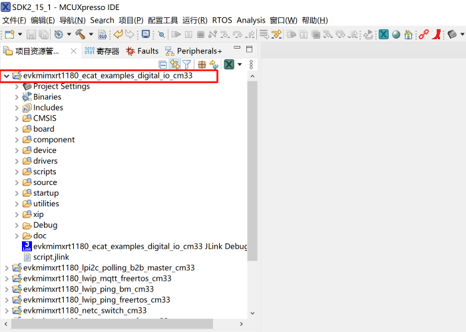The width and height of the screenshot is (466, 332).
Task: Click the red chain link icon
Action: click(423, 34)
